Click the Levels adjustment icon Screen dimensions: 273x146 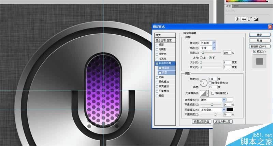tap(244, 19)
